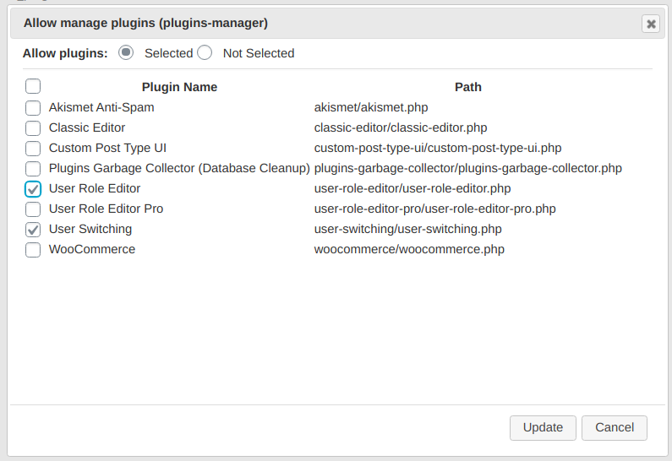Tick the Custom Post Type UI checkbox
The image size is (672, 461).
pos(33,149)
